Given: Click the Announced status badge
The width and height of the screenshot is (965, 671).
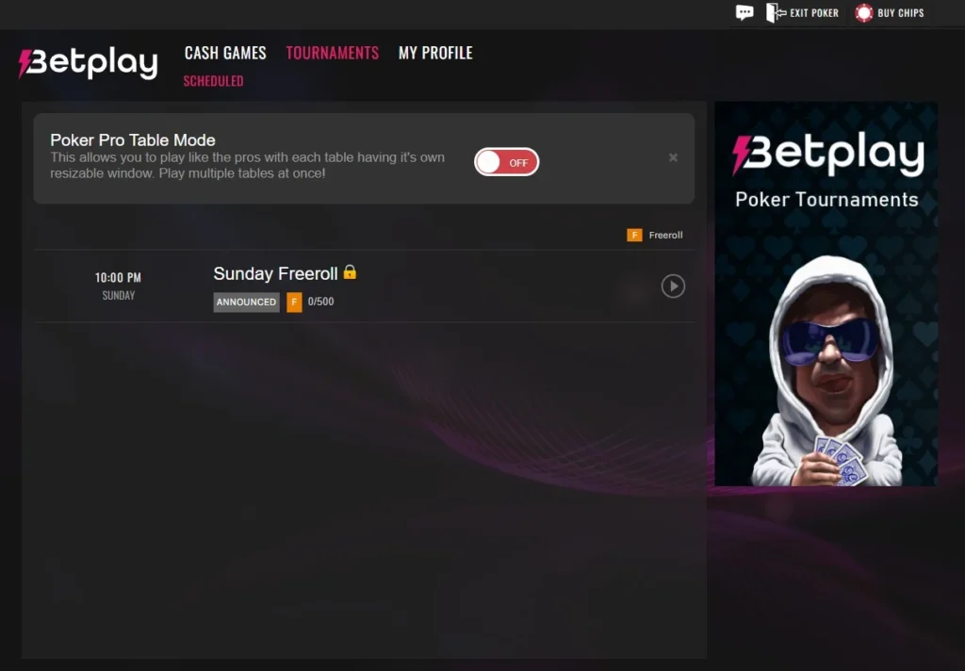Looking at the screenshot, I should [246, 302].
